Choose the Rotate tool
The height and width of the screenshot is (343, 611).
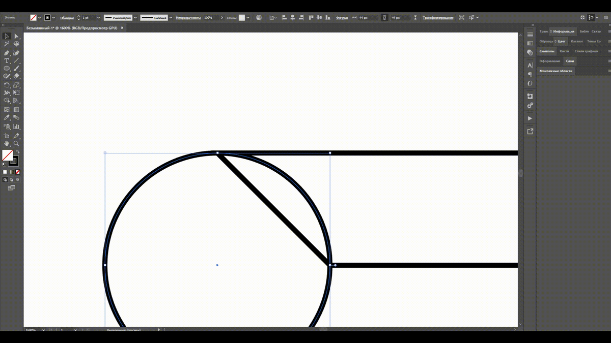point(7,85)
